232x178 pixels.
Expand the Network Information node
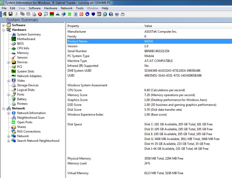tap(8, 113)
